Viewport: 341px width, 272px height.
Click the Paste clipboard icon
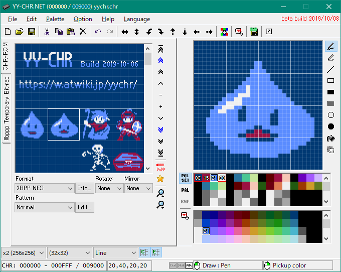click(71, 32)
